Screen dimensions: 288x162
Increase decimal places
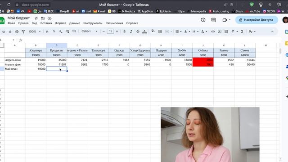point(67,31)
